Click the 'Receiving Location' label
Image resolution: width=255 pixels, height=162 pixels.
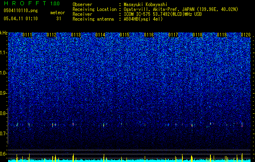coord(94,9)
